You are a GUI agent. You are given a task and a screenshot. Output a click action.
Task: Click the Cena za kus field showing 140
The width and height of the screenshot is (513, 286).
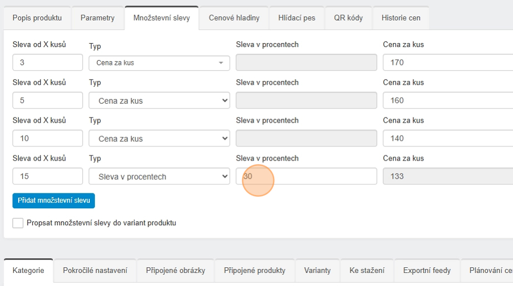(447, 139)
